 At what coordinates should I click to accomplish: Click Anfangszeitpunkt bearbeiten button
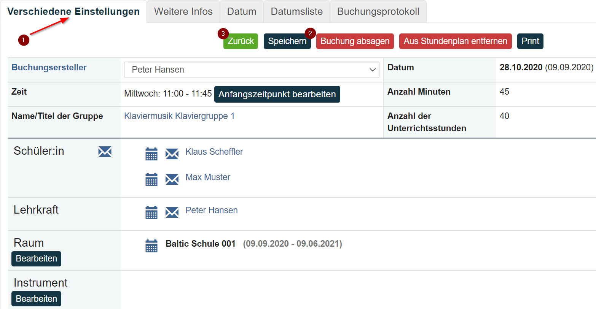tap(277, 94)
